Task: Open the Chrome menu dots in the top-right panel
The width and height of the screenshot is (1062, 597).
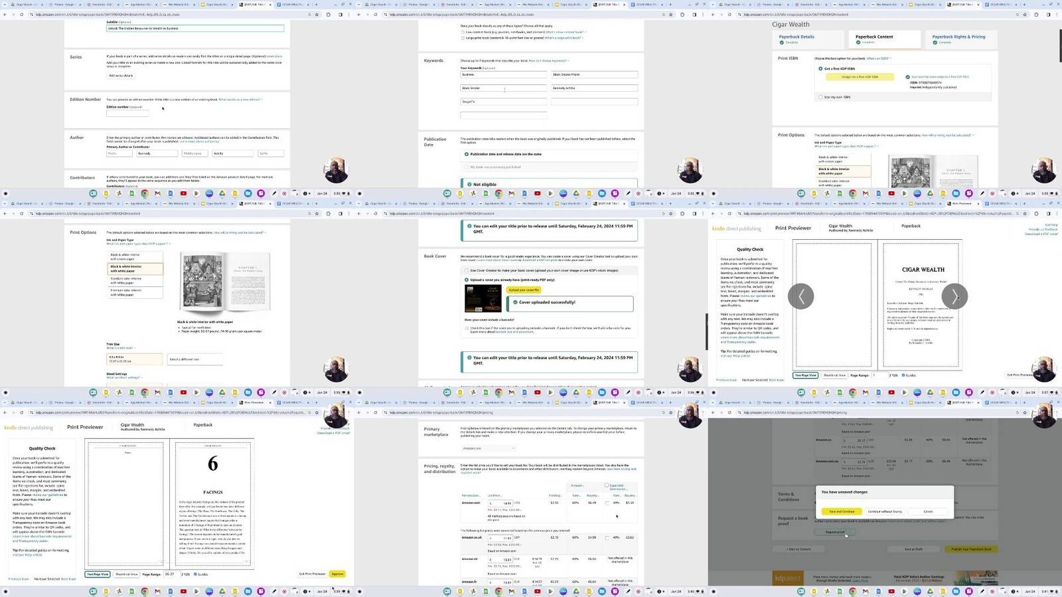Action: [x=1057, y=15]
